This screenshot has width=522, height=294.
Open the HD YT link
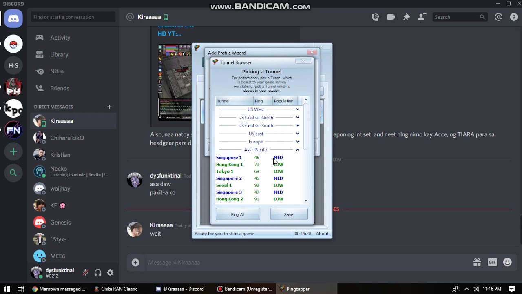click(169, 34)
